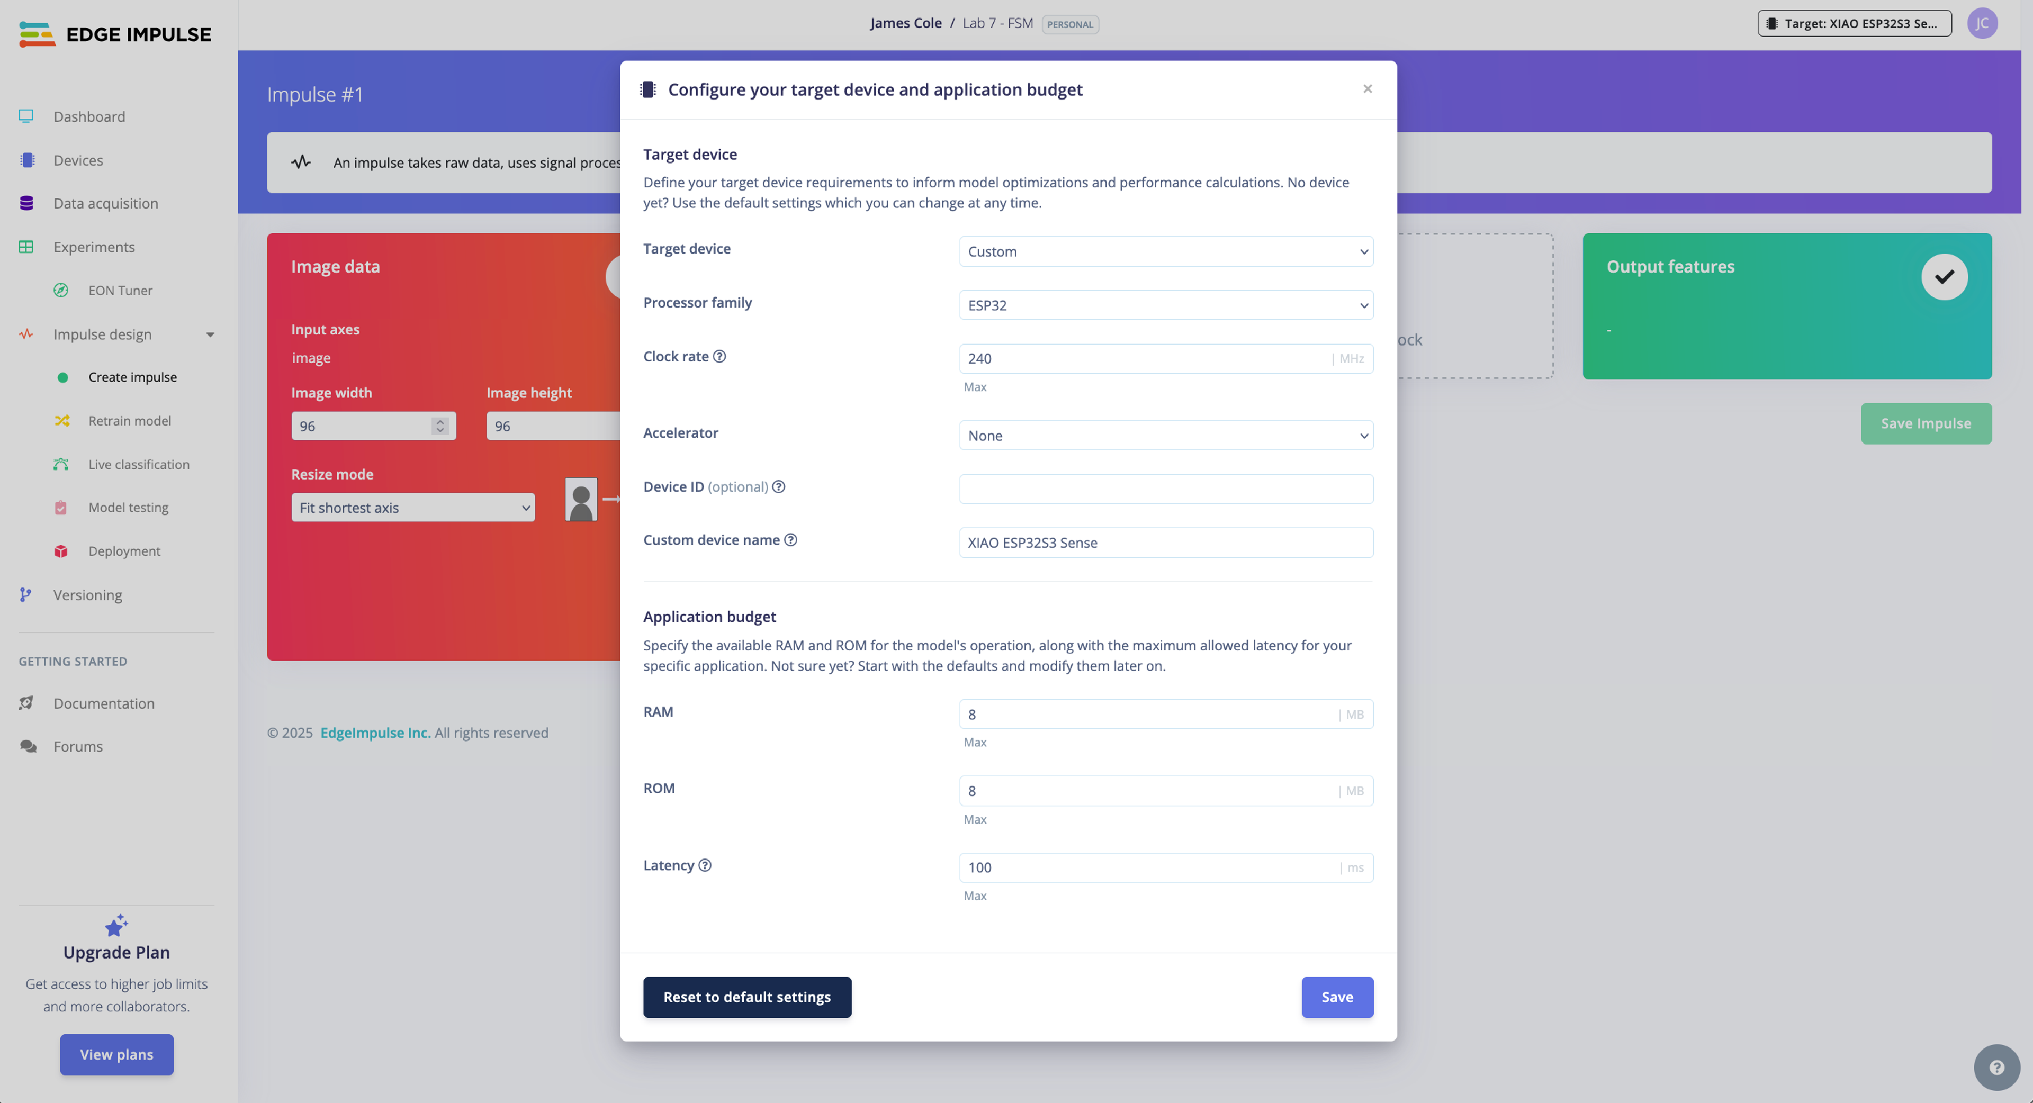Click the Edge Impulse logo
Image resolution: width=2033 pixels, height=1103 pixels.
[115, 34]
